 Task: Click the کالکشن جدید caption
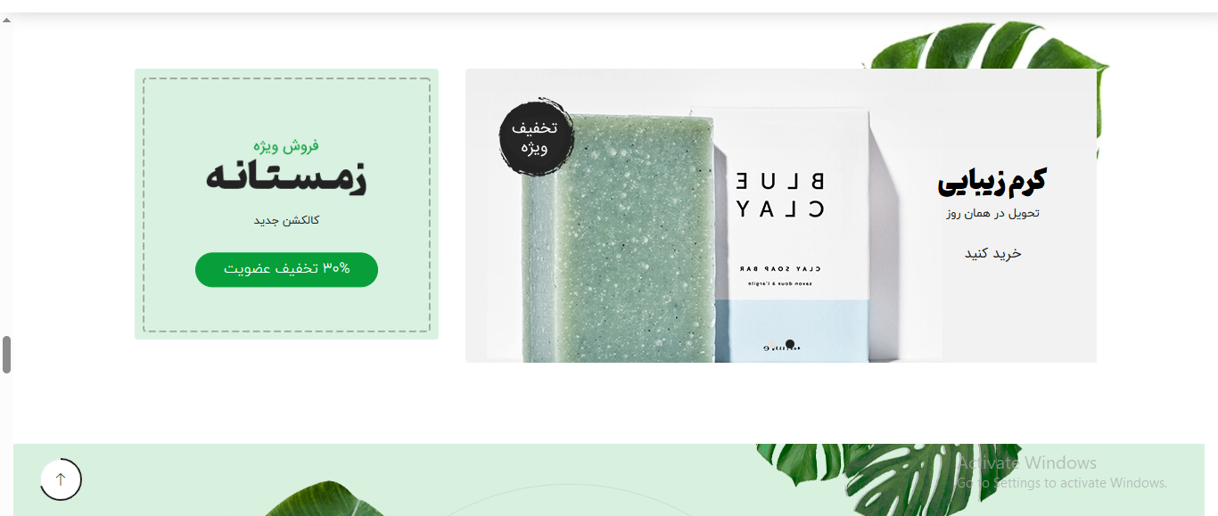click(x=286, y=220)
